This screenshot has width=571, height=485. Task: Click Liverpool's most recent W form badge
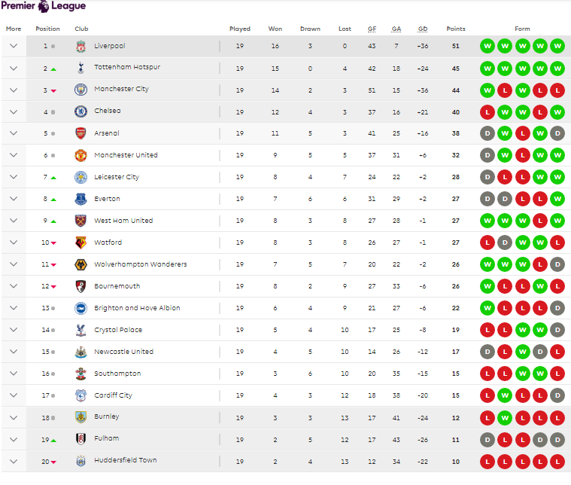click(x=557, y=46)
